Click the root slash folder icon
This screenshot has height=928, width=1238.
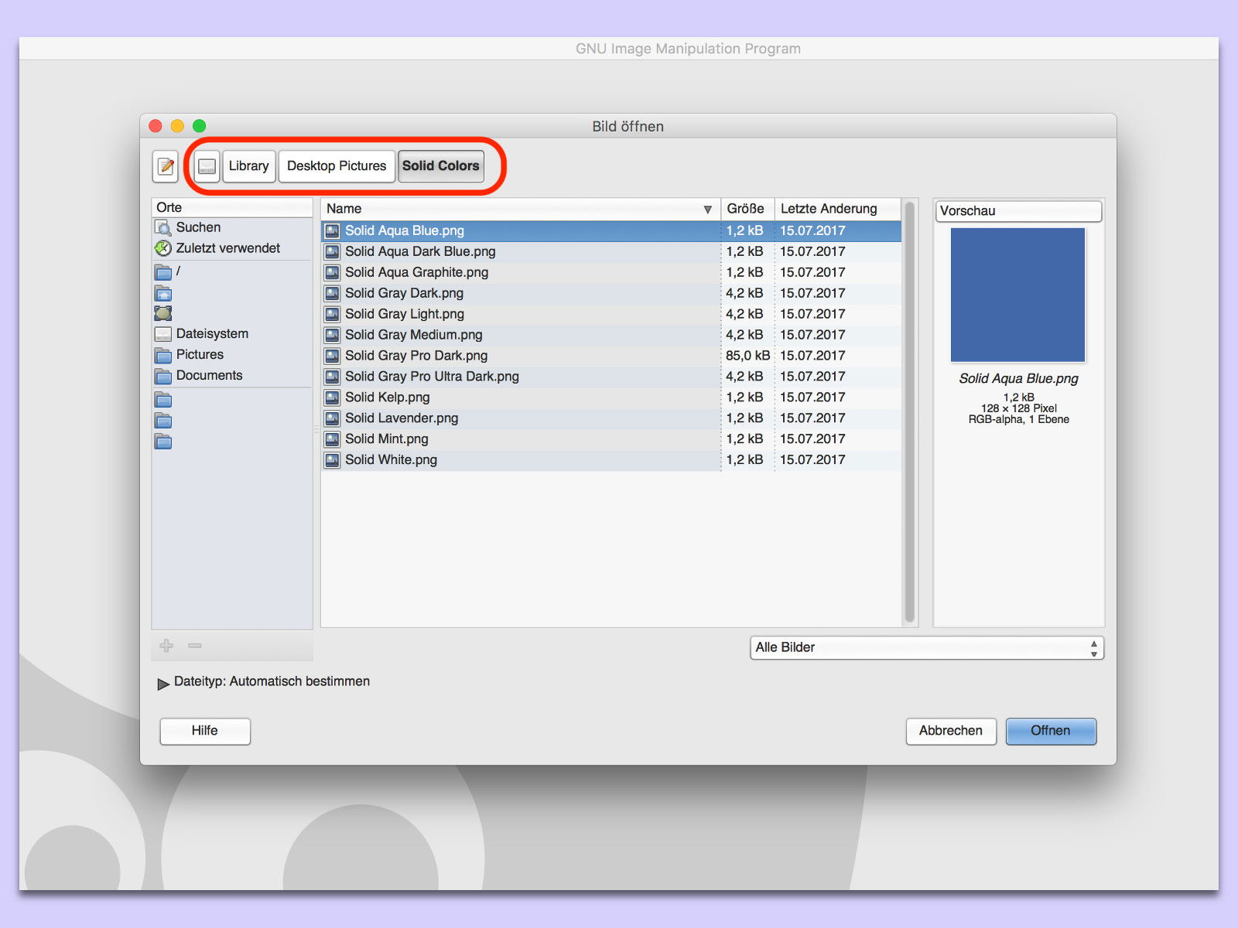(x=162, y=271)
